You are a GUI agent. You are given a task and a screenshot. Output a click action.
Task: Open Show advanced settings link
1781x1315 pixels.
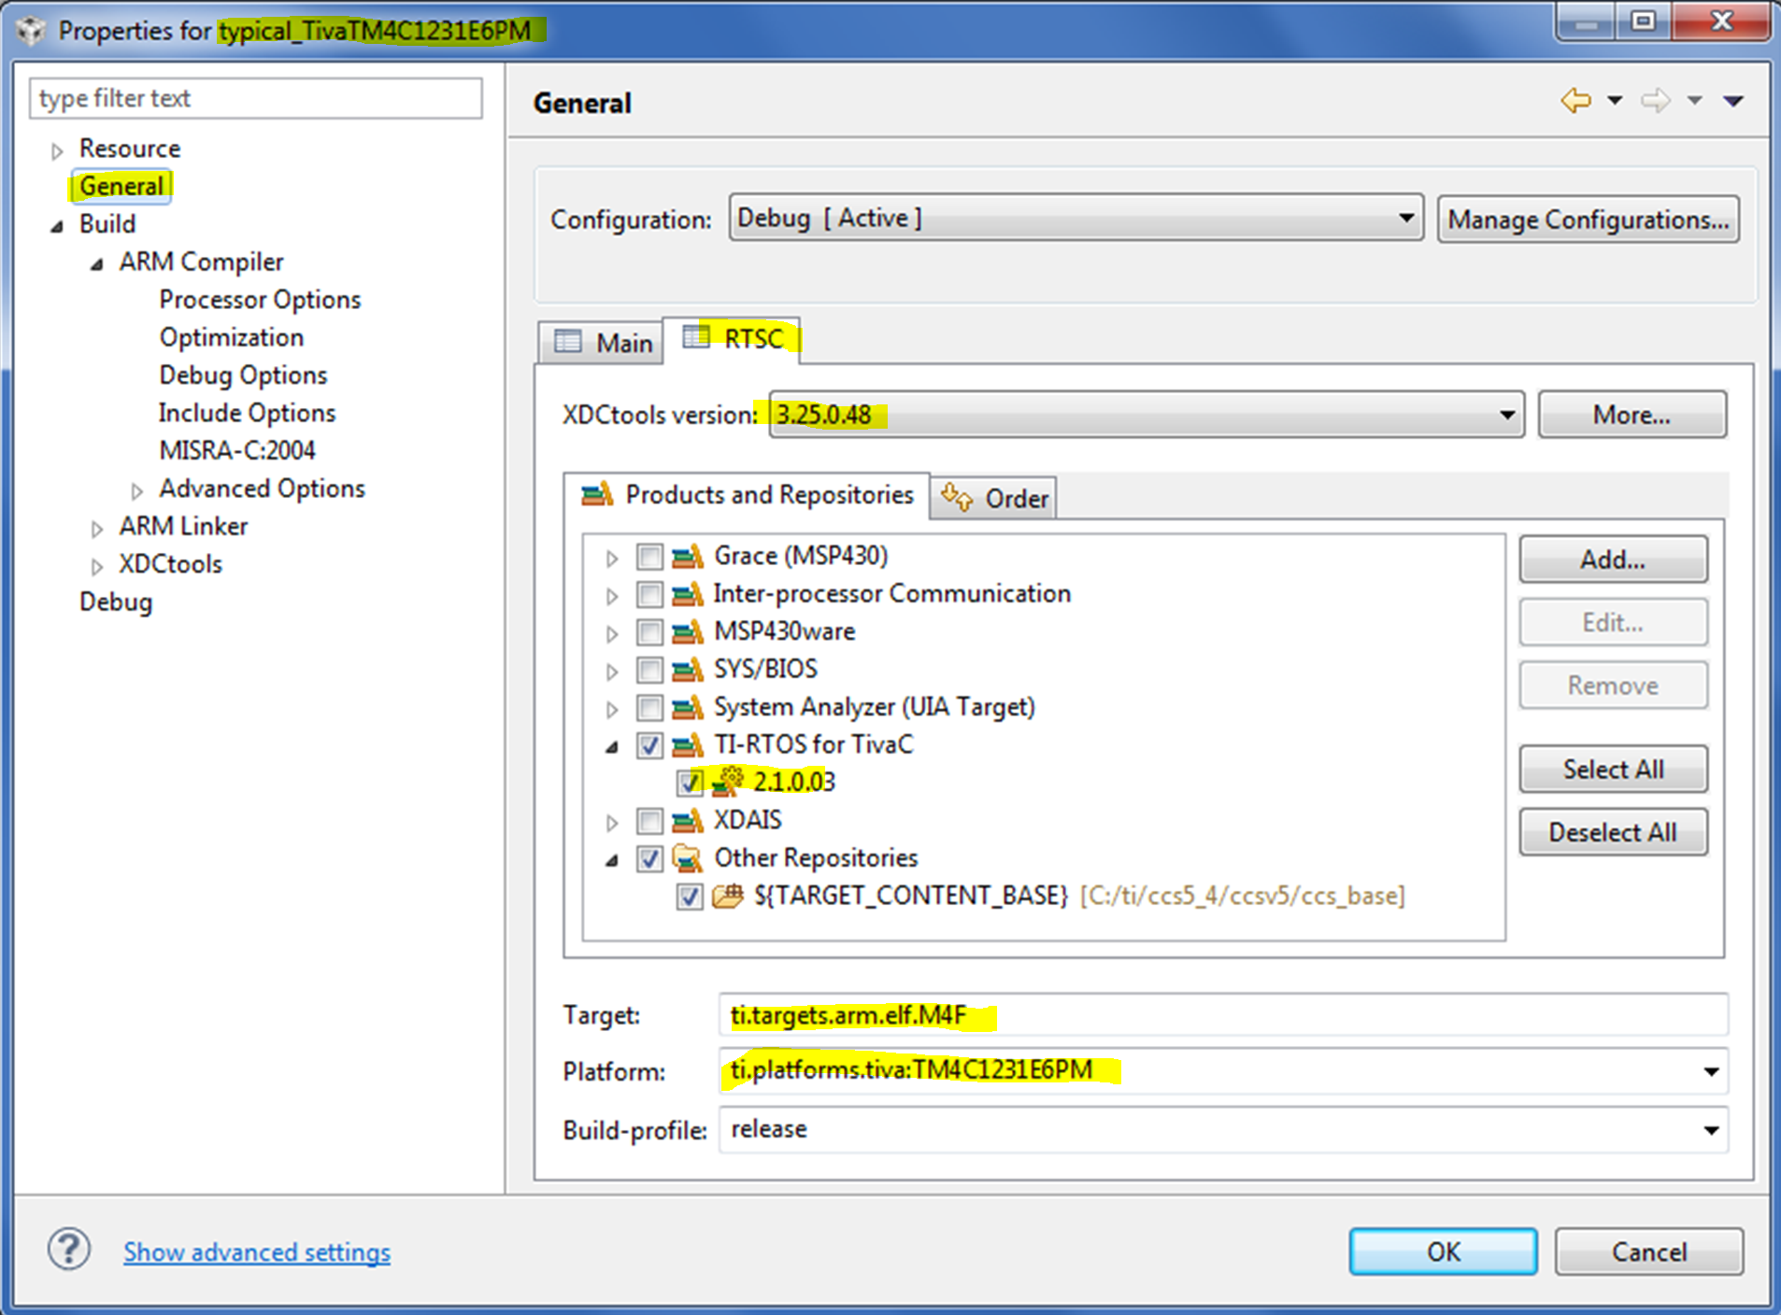tap(257, 1251)
